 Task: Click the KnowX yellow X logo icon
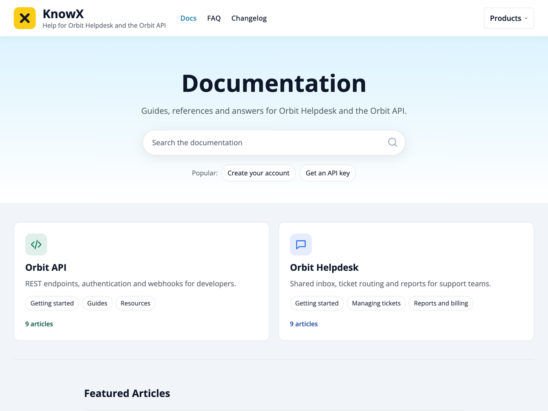click(x=25, y=18)
